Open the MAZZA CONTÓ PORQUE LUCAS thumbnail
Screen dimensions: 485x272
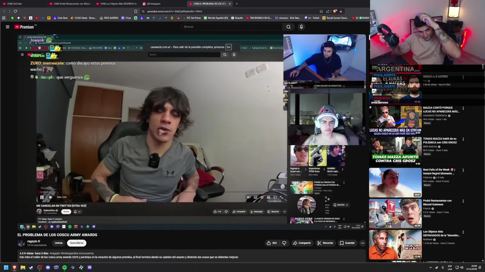[x=395, y=120]
